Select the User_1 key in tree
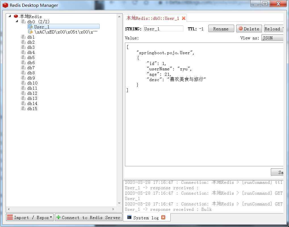Screen dimensions: 289x227 click(64, 27)
